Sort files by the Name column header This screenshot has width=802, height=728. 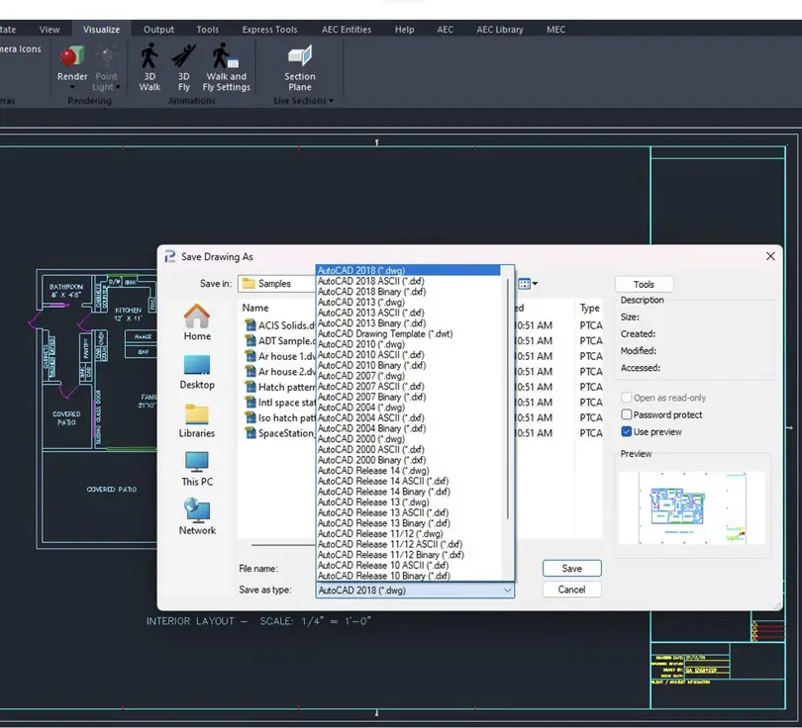click(255, 308)
